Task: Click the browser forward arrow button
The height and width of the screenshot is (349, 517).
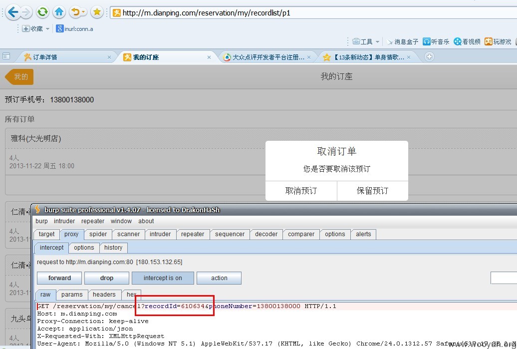Action: [x=26, y=12]
